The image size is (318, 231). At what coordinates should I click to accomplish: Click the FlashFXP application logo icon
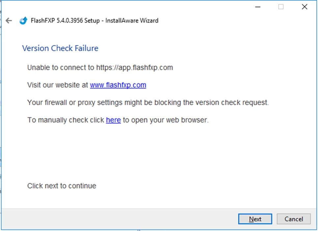tap(23, 20)
